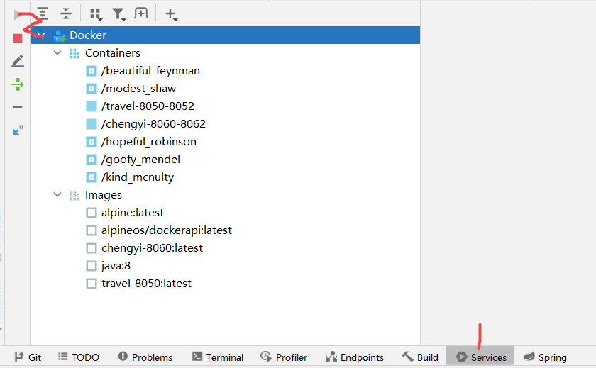Select /chengyi-8060-8062 container
Image resolution: width=596 pixels, height=368 pixels.
pos(153,124)
